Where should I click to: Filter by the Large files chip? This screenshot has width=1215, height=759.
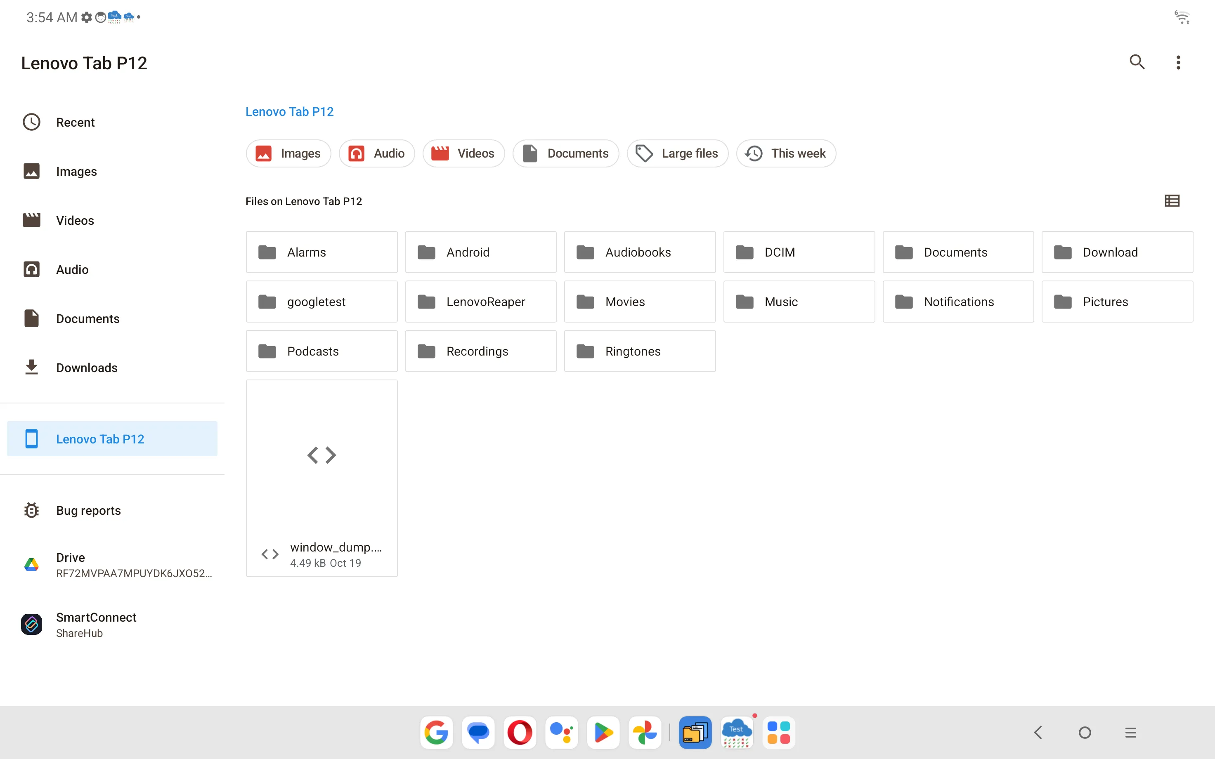(677, 153)
